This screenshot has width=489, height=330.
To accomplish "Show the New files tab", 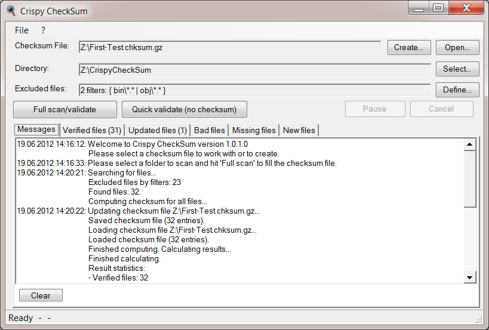I will point(299,130).
